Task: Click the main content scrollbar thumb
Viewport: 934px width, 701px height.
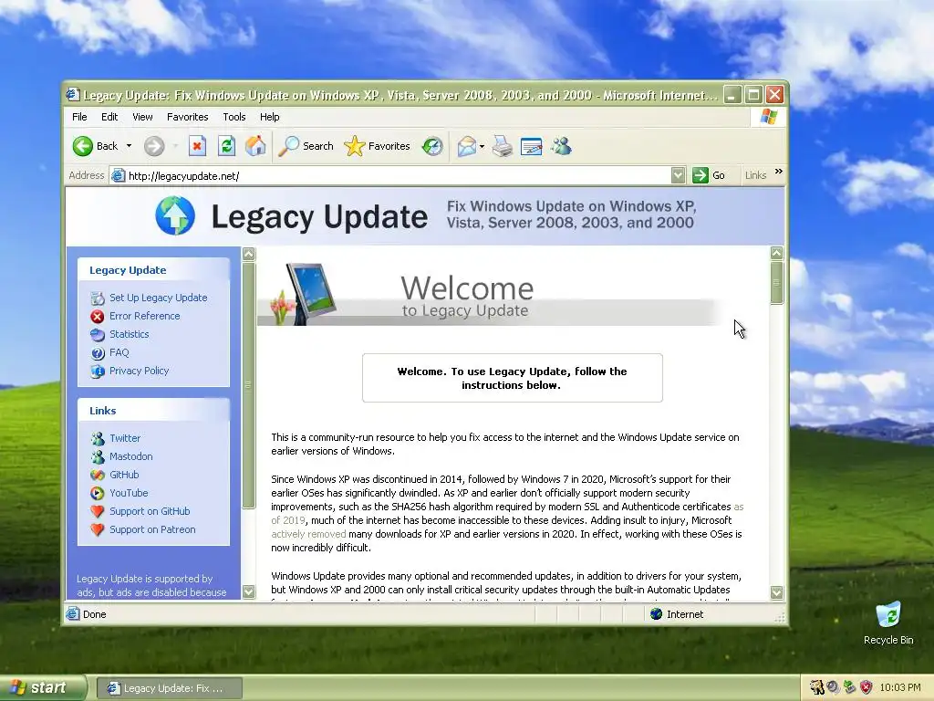Action: [777, 283]
